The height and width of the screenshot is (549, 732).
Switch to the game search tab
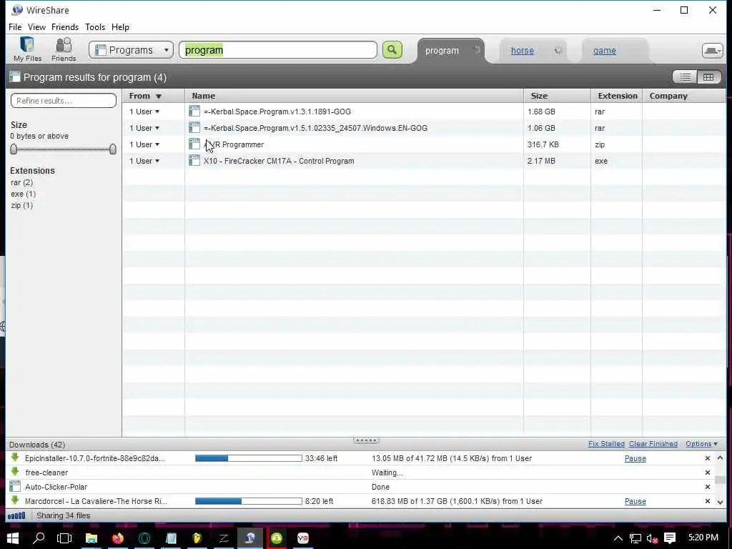coord(605,51)
